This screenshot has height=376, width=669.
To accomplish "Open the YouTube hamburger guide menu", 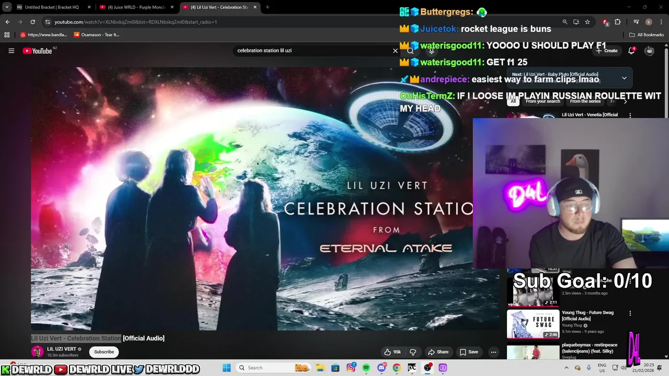I will 11,51.
